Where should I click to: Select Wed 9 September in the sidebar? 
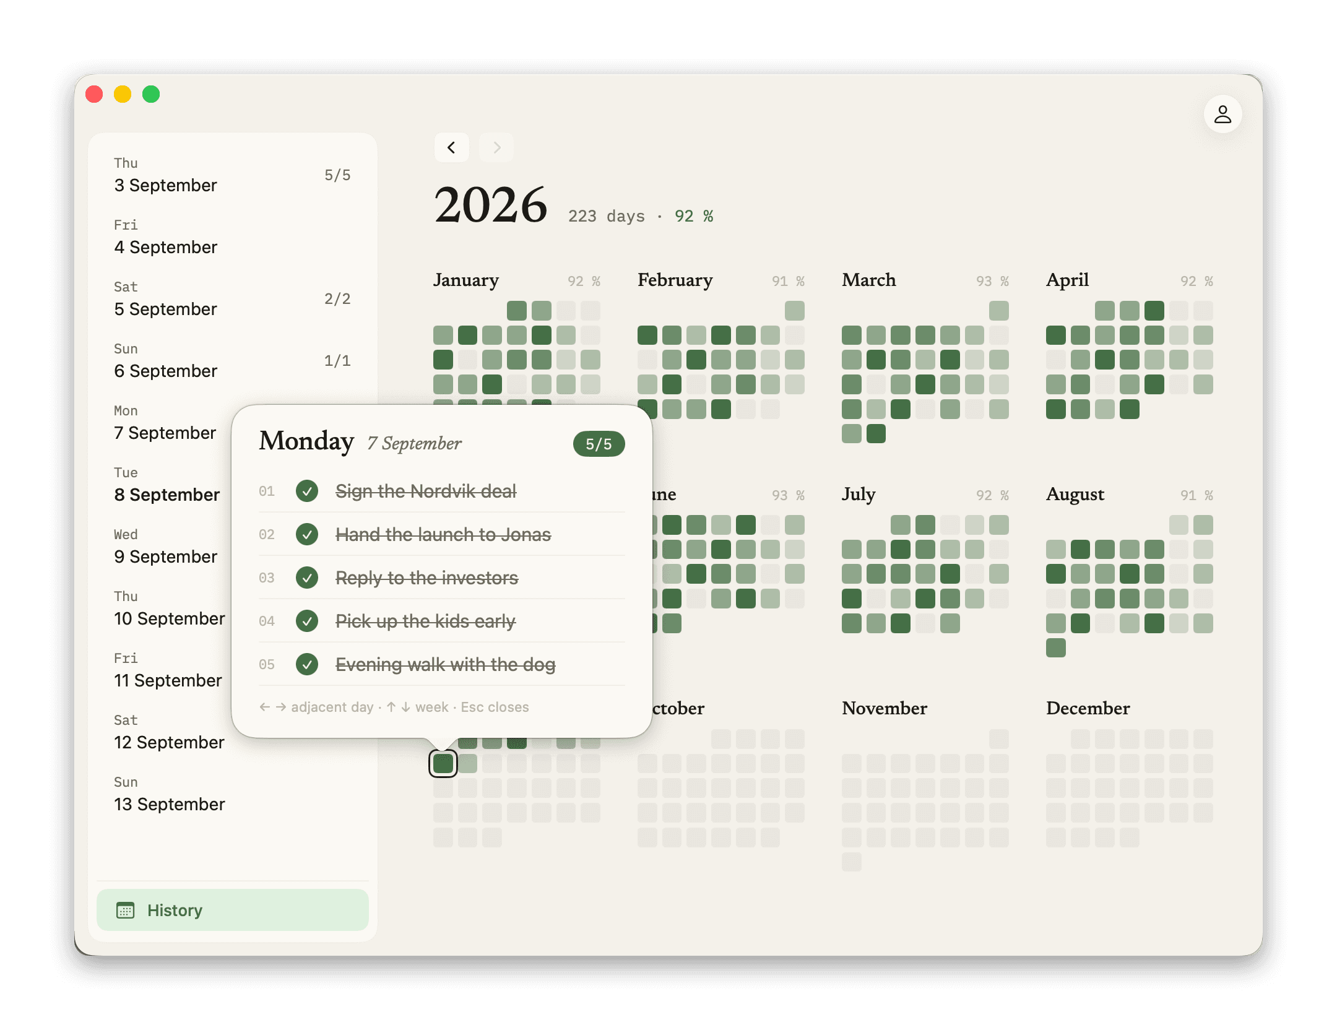pyautogui.click(x=165, y=547)
